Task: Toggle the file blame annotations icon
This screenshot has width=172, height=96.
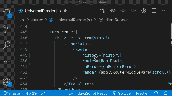Action: click(123, 11)
